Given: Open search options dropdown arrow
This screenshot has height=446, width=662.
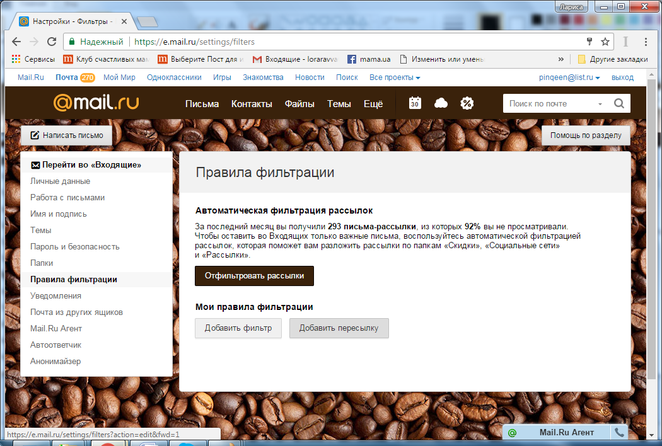Looking at the screenshot, I should pos(600,104).
